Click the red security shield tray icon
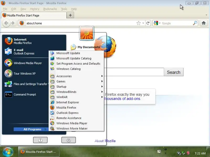 [188, 153]
